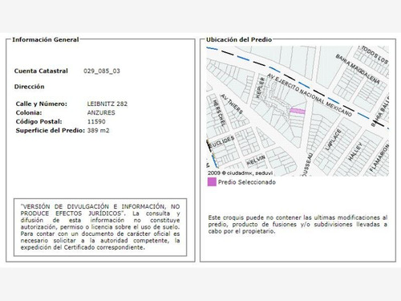Click the EUCLIDES street label on map
Image resolution: width=401 pixels, height=301 pixels.
point(221,142)
